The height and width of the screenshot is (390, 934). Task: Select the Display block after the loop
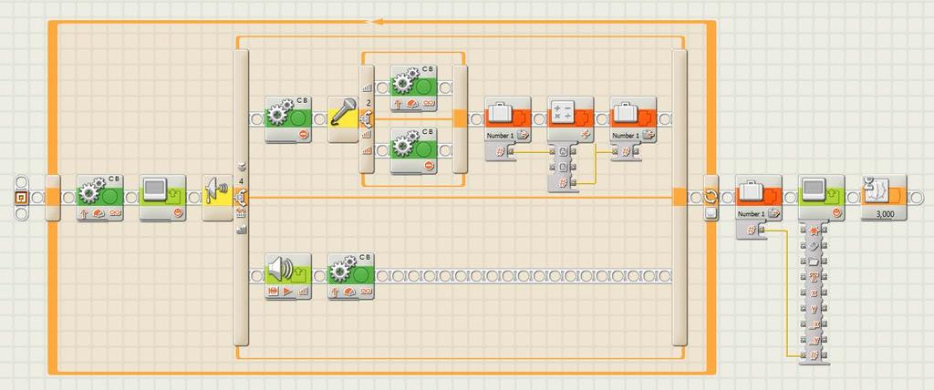(822, 197)
